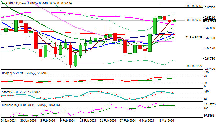Click the Stoch(5,3,3) indicator label
The width and height of the screenshot is (217, 124).
click(x=10, y=92)
